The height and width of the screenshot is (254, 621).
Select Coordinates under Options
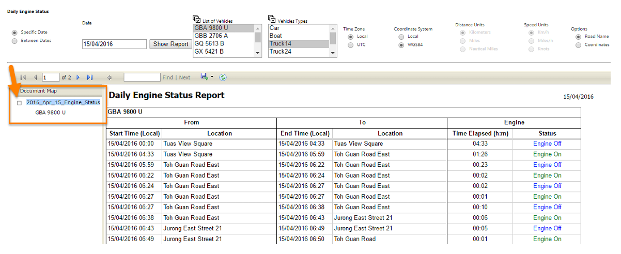(x=579, y=45)
